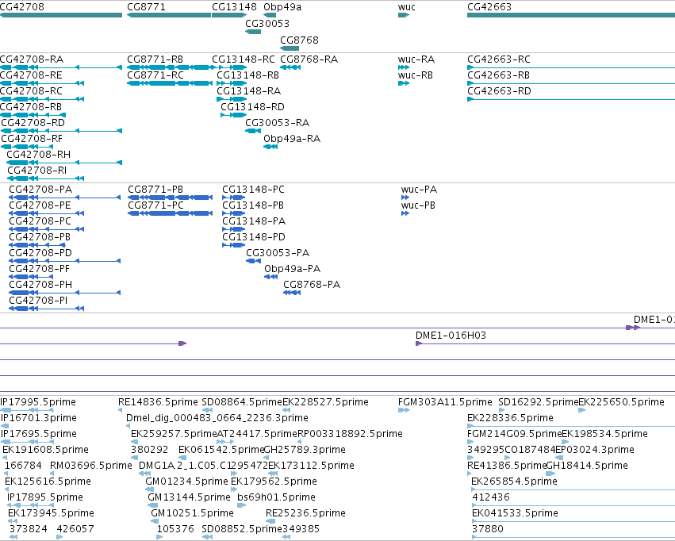Select EST label EK265854.5prime
This screenshot has height=541, width=675.
pyautogui.click(x=514, y=482)
